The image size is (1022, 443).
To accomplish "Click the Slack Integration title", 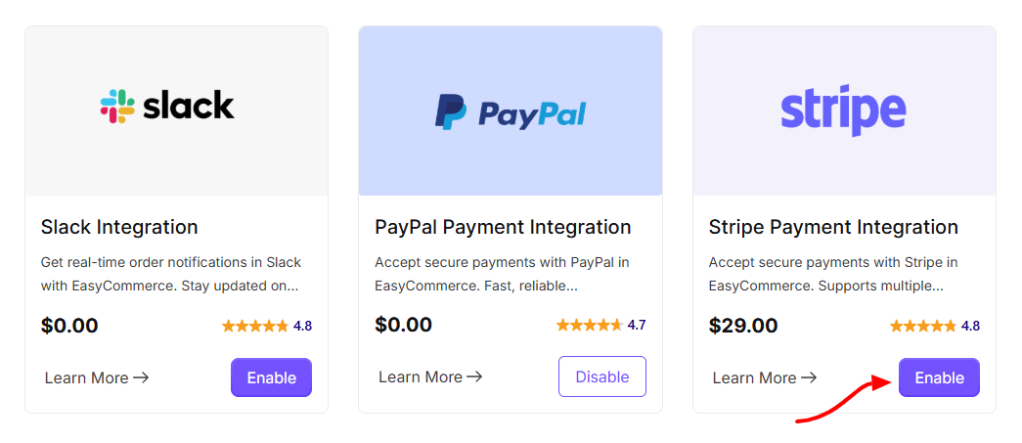I will [x=119, y=227].
